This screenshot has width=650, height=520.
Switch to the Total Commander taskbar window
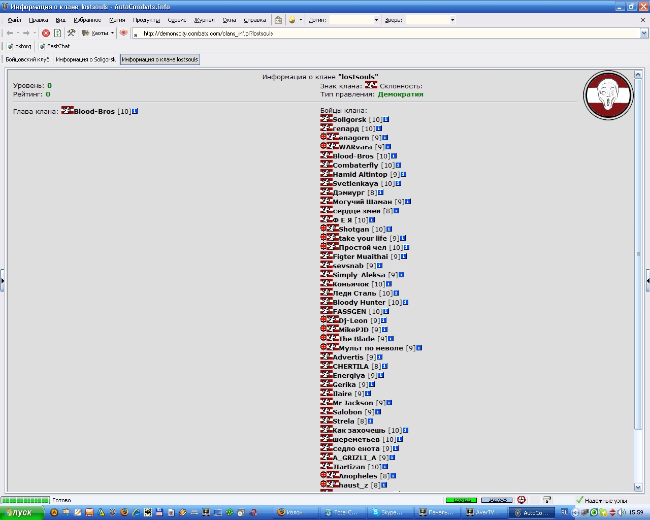342,512
